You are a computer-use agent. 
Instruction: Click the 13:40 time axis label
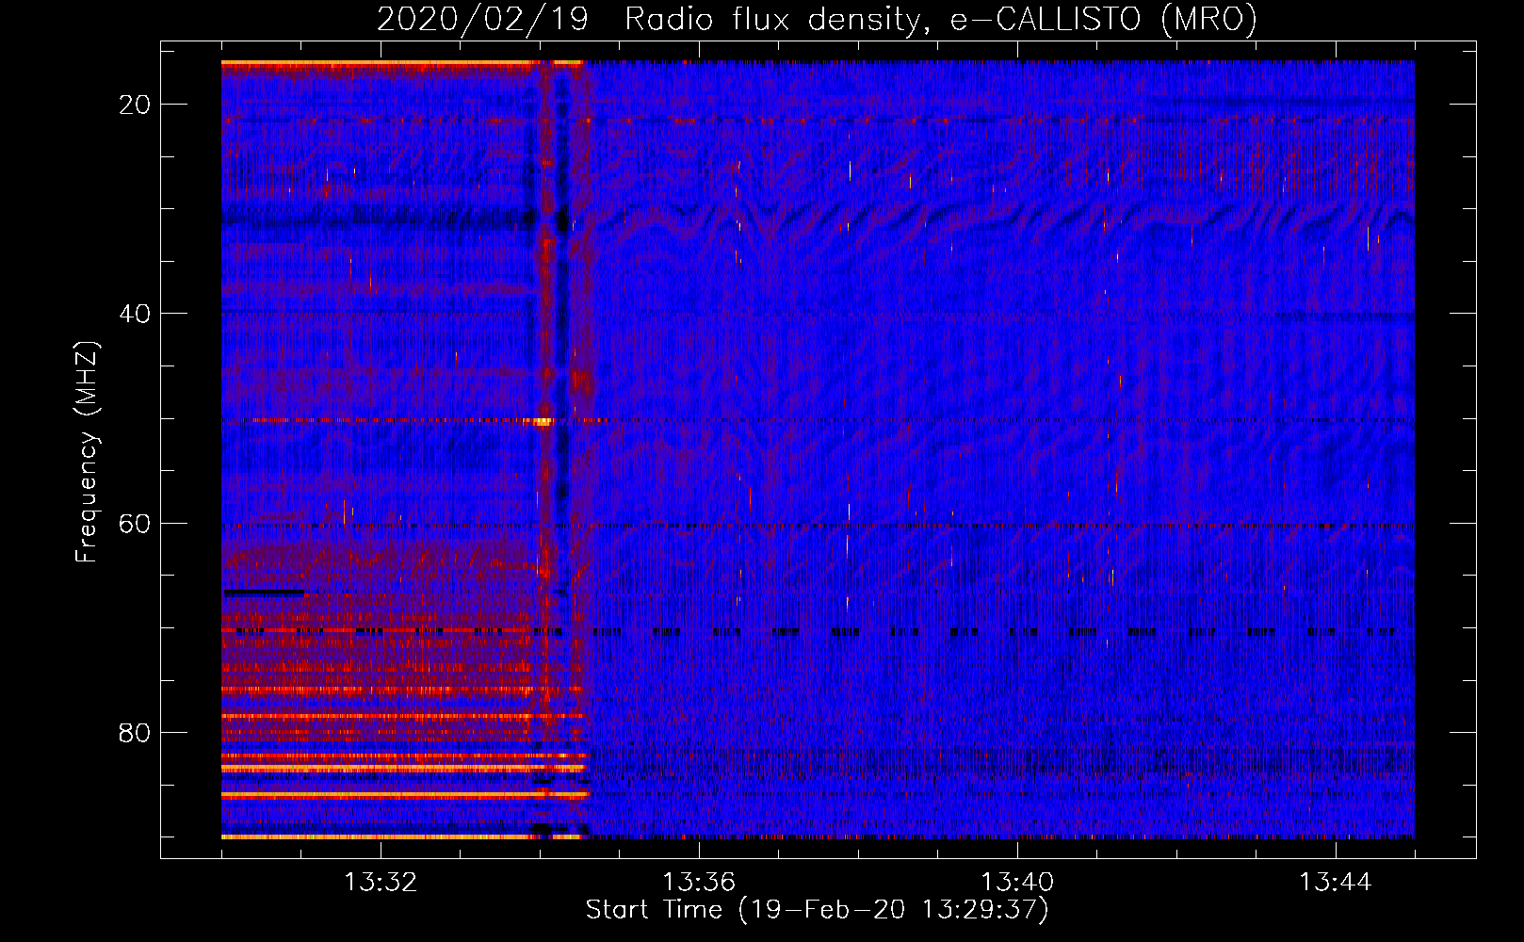pos(1017,883)
